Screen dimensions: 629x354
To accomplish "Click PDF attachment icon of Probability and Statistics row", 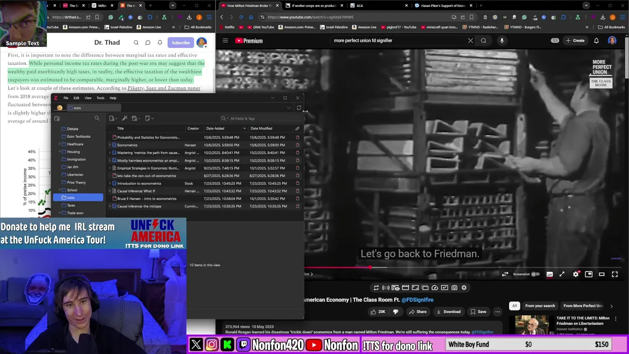I will [x=297, y=138].
